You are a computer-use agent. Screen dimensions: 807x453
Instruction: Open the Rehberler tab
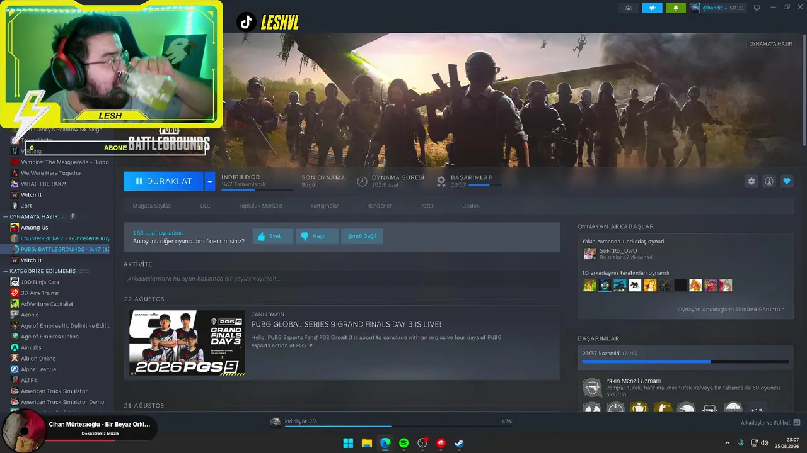tap(380, 206)
